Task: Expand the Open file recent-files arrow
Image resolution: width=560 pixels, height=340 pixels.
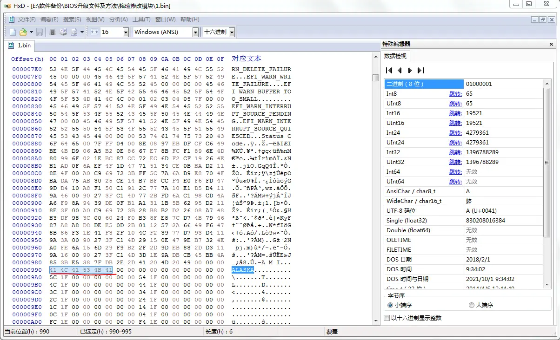Action: [x=31, y=32]
